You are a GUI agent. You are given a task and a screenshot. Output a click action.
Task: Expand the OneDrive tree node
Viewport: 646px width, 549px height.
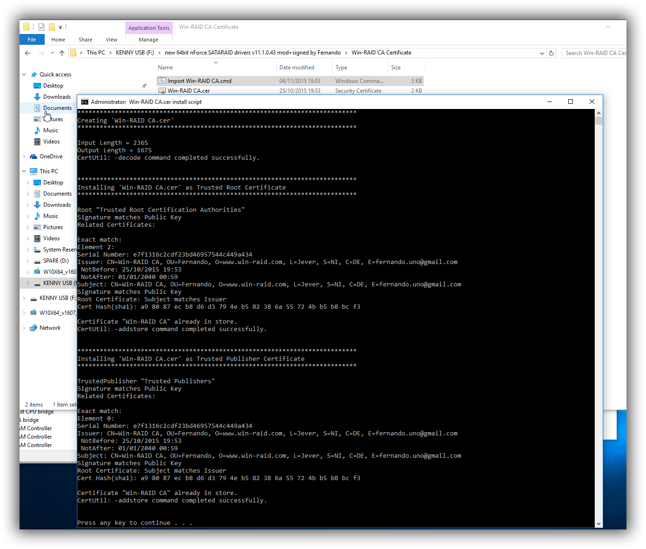[x=24, y=156]
